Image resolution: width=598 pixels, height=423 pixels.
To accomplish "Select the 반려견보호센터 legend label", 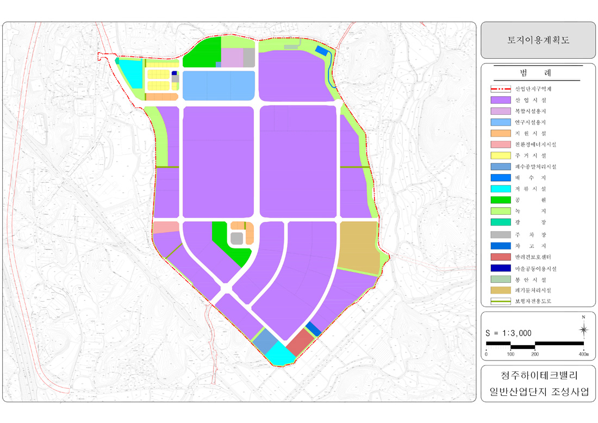I will tap(533, 257).
